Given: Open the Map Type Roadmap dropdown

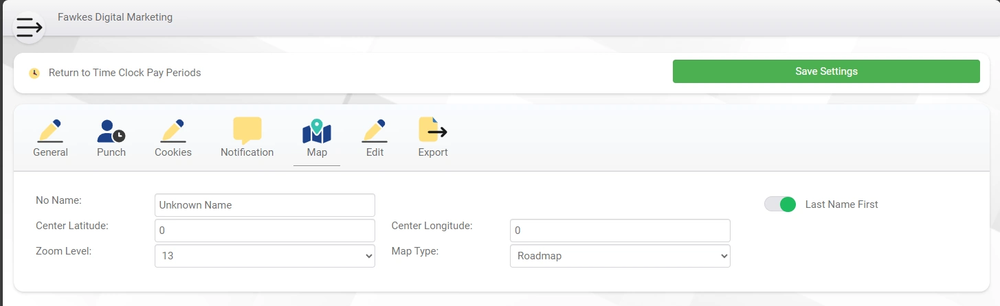Looking at the screenshot, I should tap(620, 256).
